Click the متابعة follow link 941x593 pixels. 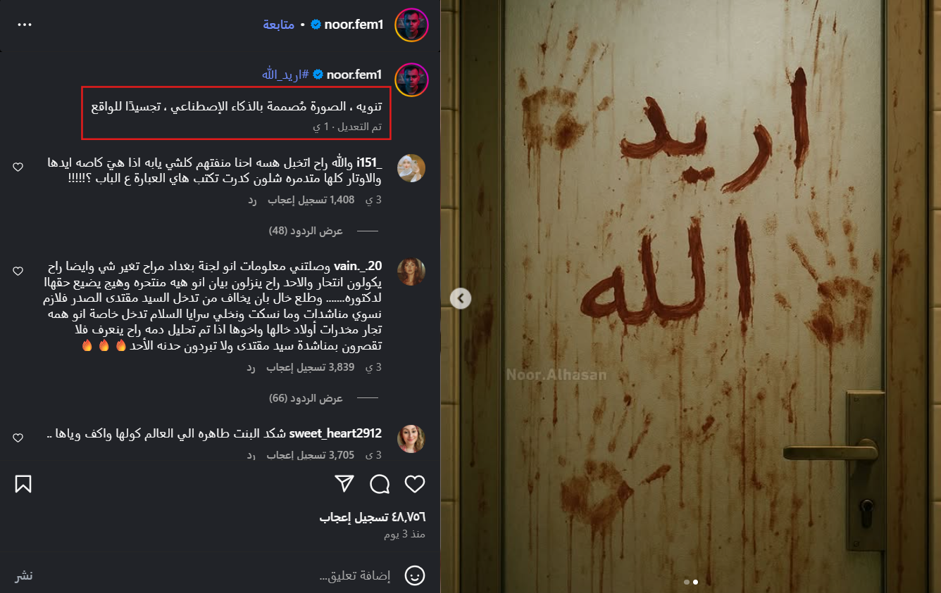coord(279,25)
